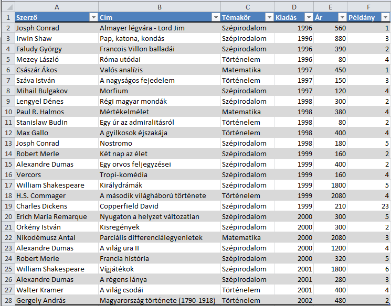The height and width of the screenshot is (306, 391).
Task: Select cell with Stanislaw Budin
Action: click(57, 122)
